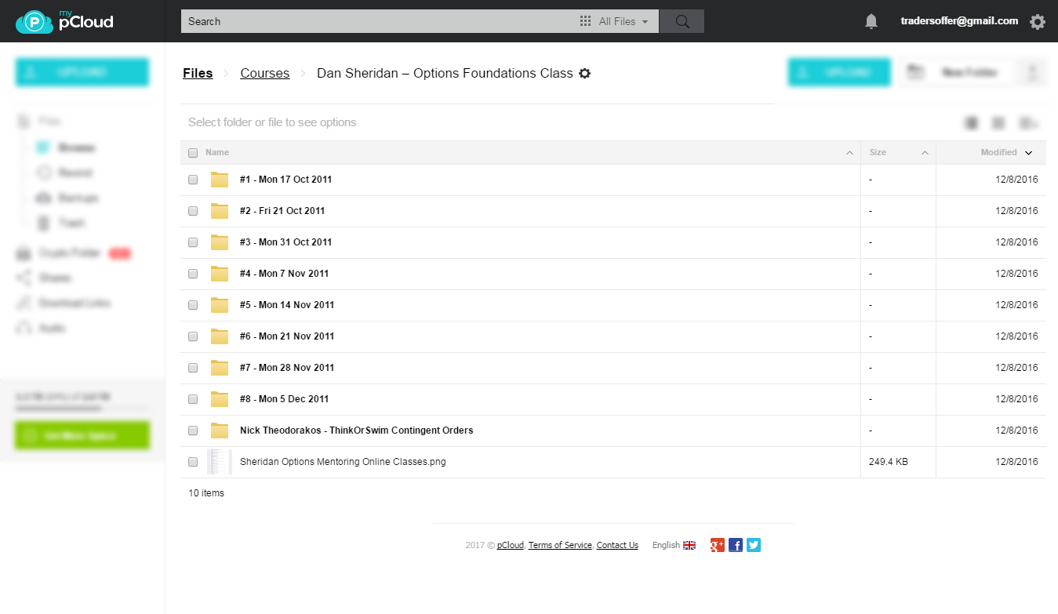
Task: Click folder icon for #5 - Mon 14 Nov 2011
Action: [x=220, y=305]
